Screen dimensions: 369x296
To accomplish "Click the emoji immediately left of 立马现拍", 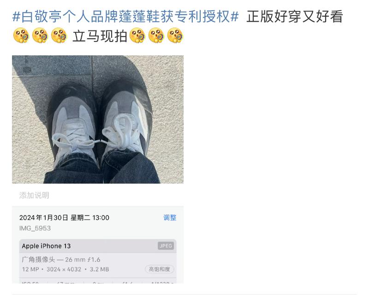I will [59, 36].
